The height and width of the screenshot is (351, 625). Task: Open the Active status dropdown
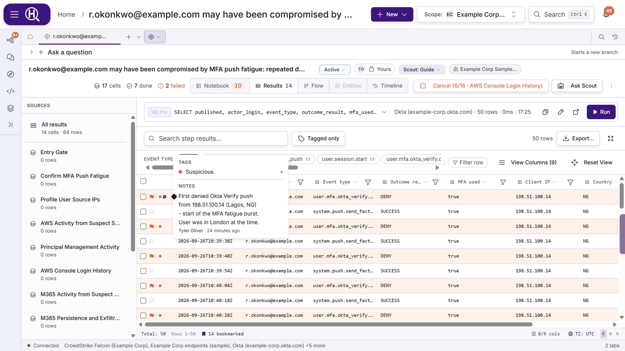[335, 69]
